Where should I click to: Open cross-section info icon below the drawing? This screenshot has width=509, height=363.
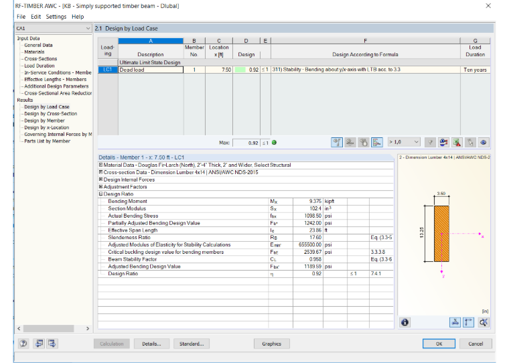[405, 322]
